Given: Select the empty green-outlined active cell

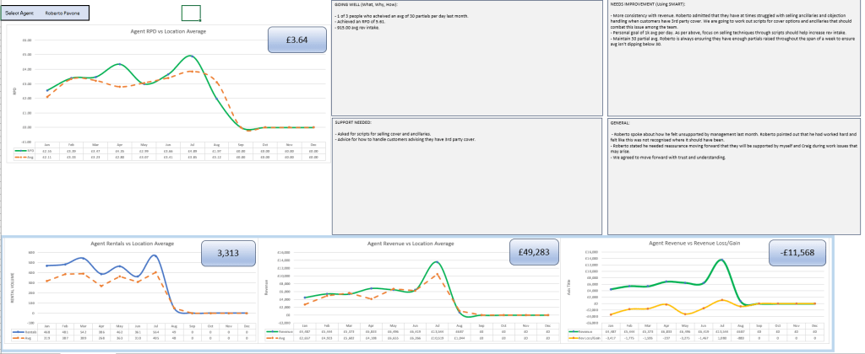Looking at the screenshot, I should [x=192, y=13].
